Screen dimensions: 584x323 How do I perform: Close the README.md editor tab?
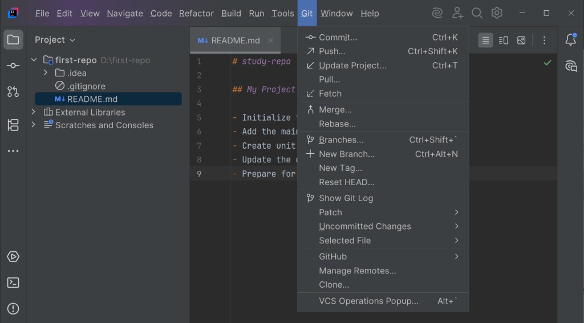270,40
